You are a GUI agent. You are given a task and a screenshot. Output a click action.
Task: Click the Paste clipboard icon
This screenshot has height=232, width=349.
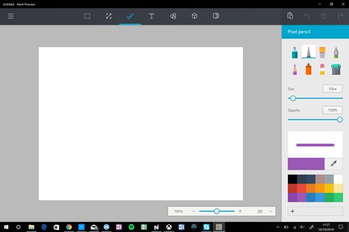[290, 16]
